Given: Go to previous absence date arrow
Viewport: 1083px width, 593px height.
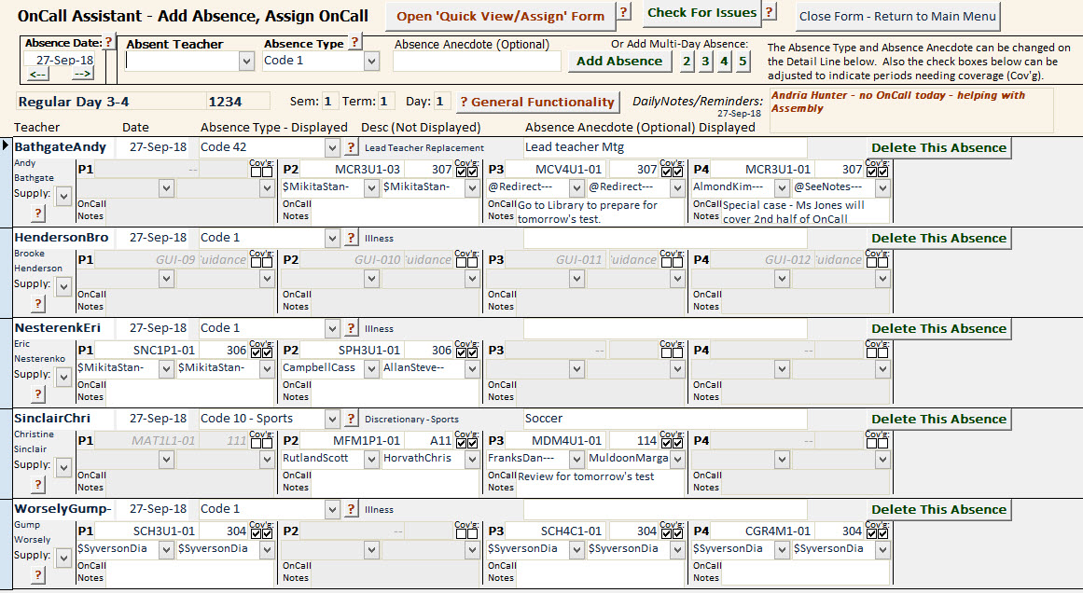Looking at the screenshot, I should (38, 73).
